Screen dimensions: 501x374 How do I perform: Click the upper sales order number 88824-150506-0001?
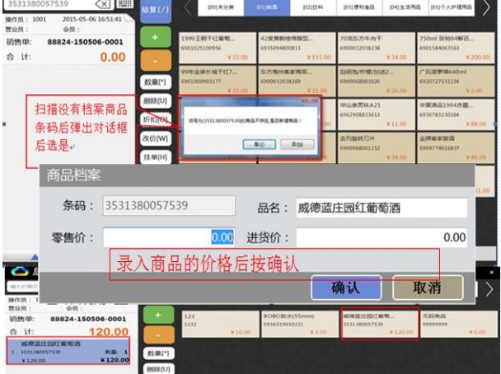click(x=85, y=42)
